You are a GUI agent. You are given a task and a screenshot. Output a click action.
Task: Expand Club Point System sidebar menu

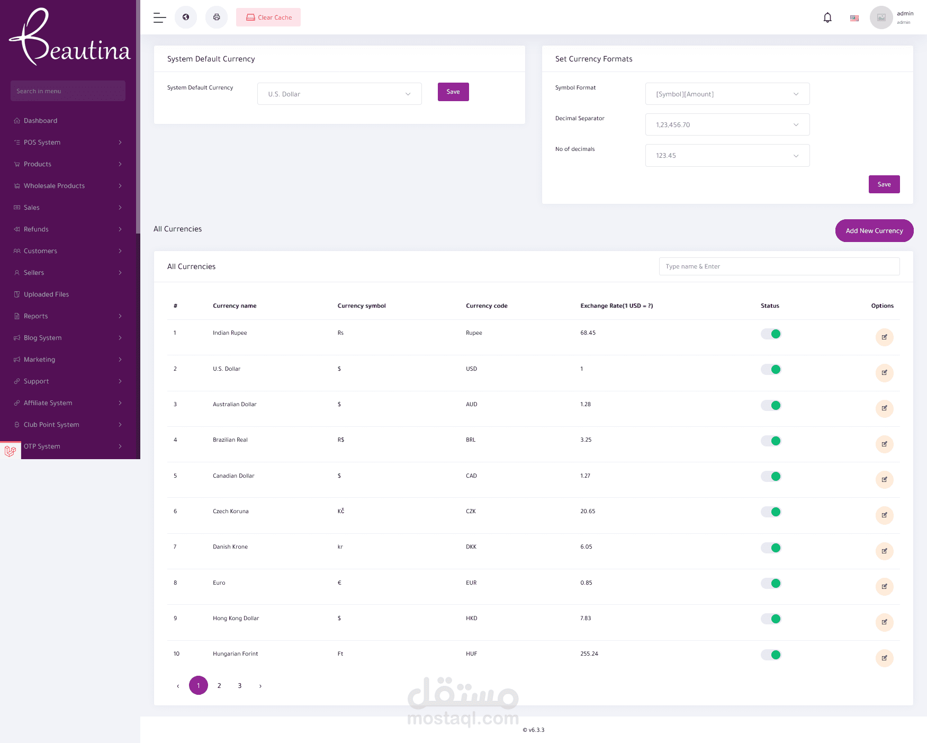[68, 425]
